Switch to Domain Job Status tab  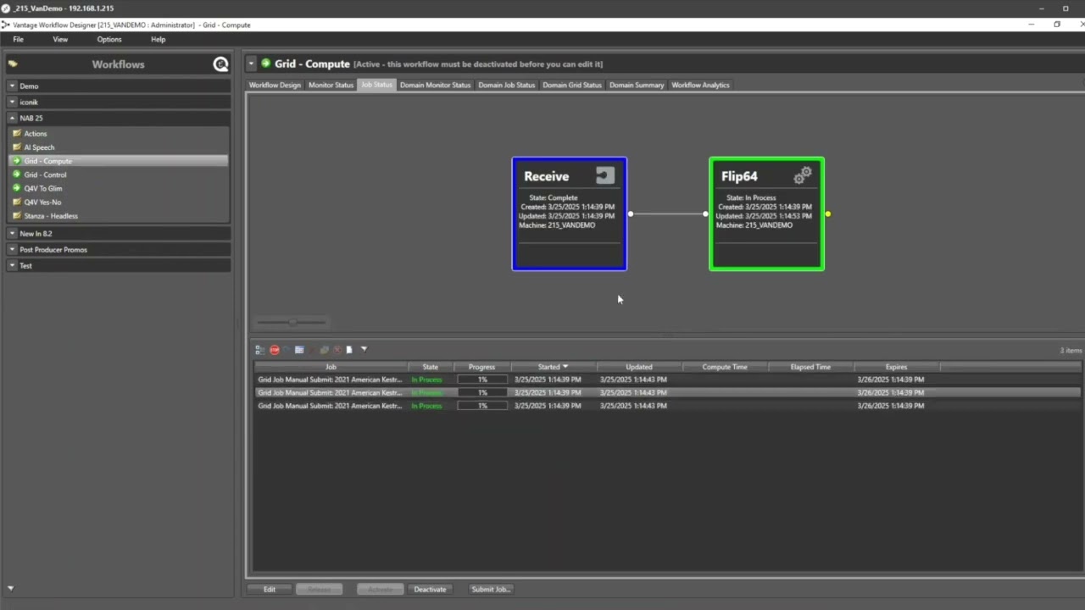[507, 85]
